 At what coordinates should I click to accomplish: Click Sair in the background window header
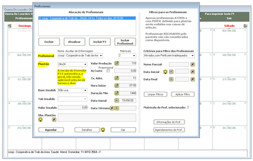229,18
